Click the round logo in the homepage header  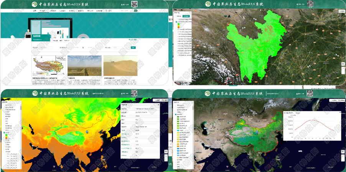(x=34, y=5)
